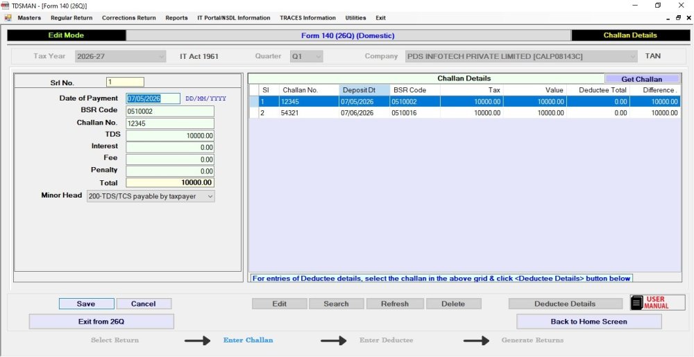Select challan row with number 54321

pyautogui.click(x=465, y=113)
